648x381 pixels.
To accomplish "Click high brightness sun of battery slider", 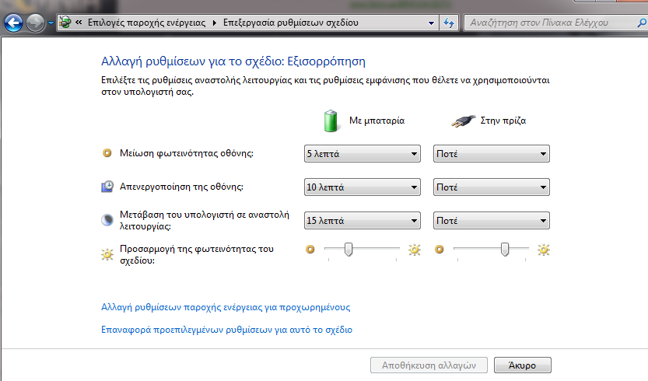I will tap(415, 250).
